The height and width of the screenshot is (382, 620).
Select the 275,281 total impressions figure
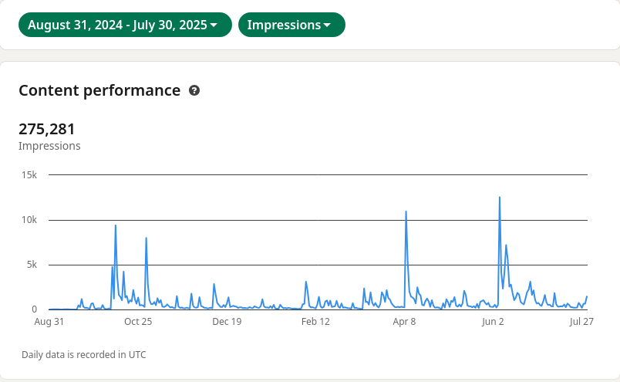[47, 129]
